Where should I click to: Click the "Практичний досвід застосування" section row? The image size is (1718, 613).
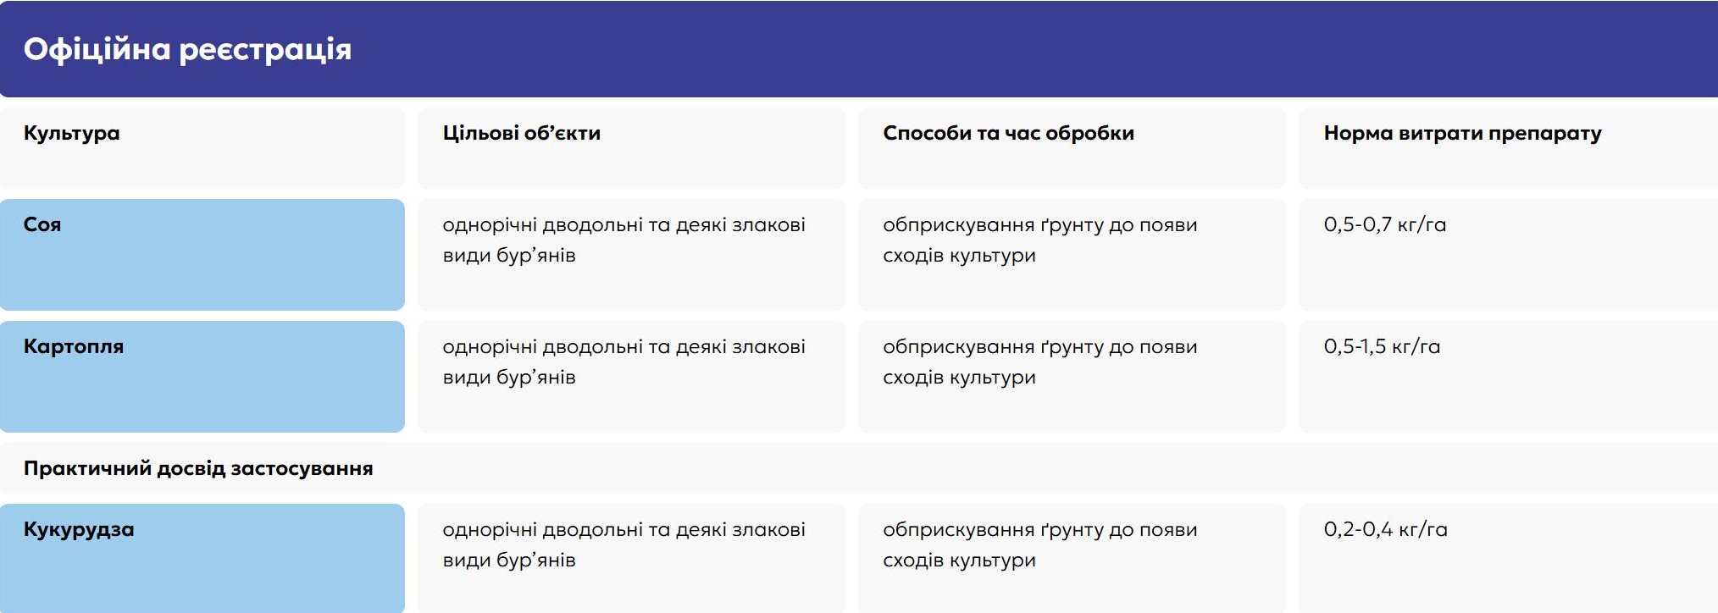click(x=859, y=468)
